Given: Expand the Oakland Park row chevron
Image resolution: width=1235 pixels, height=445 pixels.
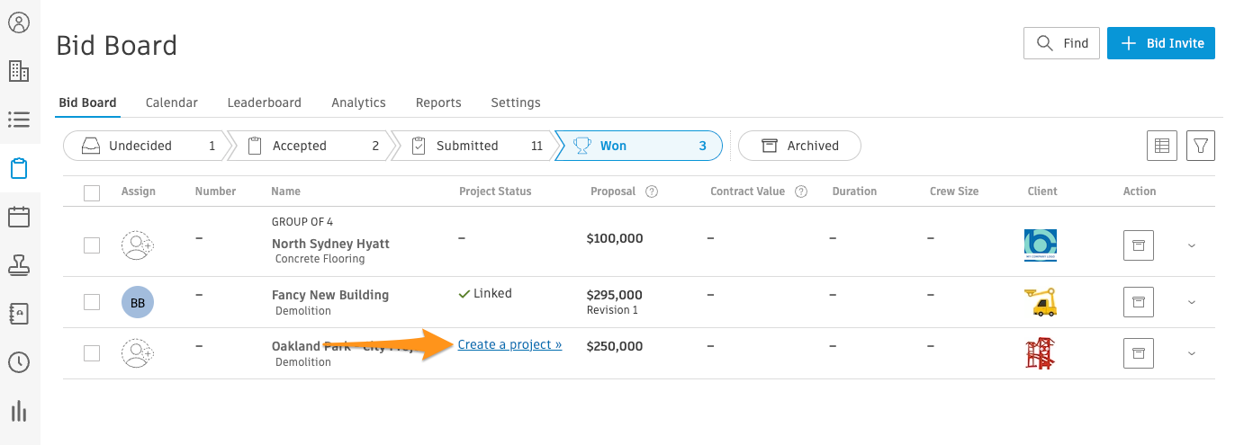Looking at the screenshot, I should (x=1192, y=353).
